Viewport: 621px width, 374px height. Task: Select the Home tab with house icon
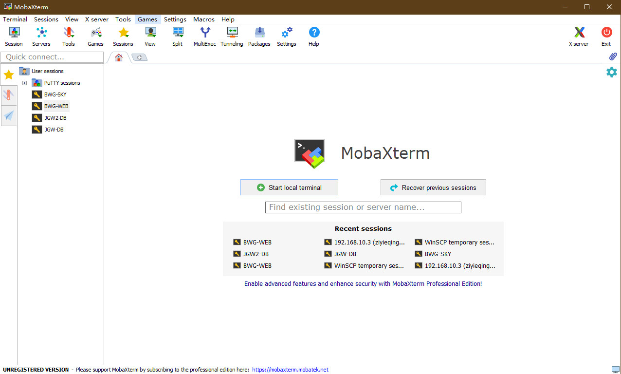pos(119,57)
